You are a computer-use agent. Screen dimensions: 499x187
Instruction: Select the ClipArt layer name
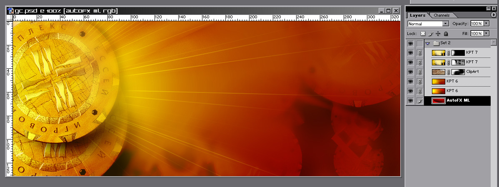coord(472,72)
